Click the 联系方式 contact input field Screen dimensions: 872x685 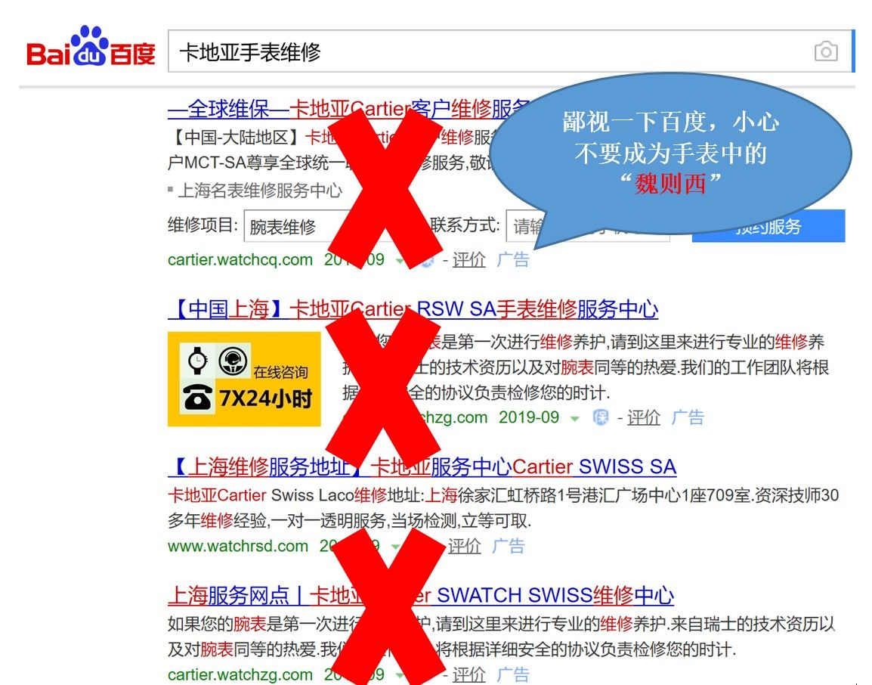(521, 226)
